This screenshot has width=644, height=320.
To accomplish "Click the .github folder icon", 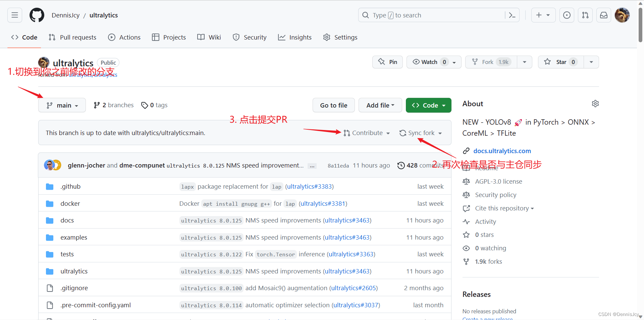I will [50, 187].
